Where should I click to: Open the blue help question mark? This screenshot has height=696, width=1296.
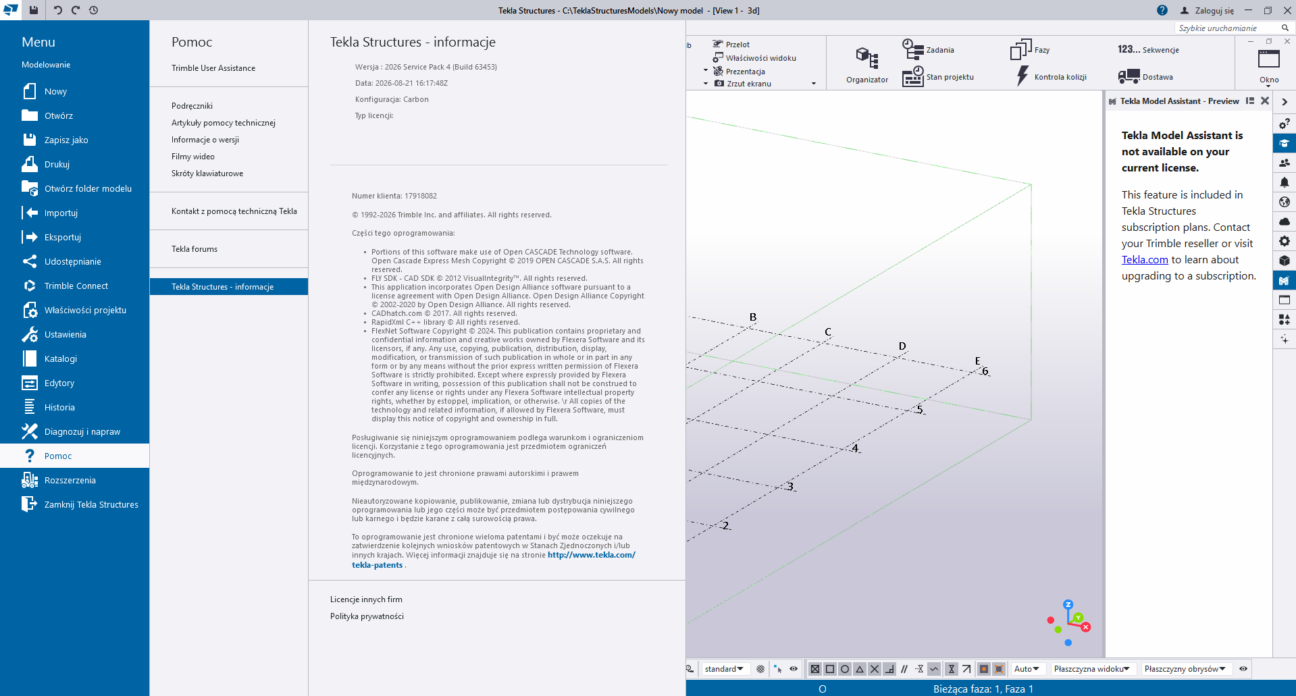pyautogui.click(x=1162, y=10)
